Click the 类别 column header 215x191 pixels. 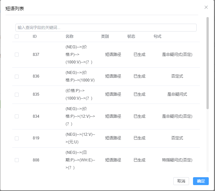[105, 36]
